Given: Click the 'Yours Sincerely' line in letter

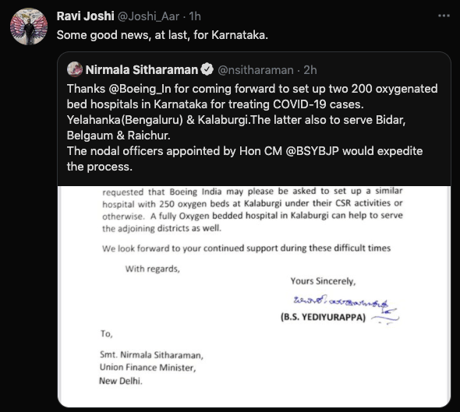Looking at the screenshot, I should point(323,281).
